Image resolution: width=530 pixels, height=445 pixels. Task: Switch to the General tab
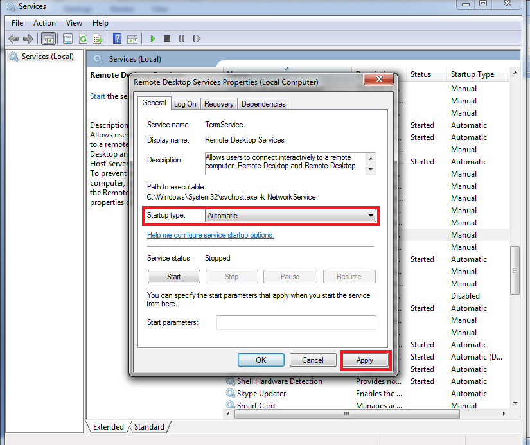point(154,103)
